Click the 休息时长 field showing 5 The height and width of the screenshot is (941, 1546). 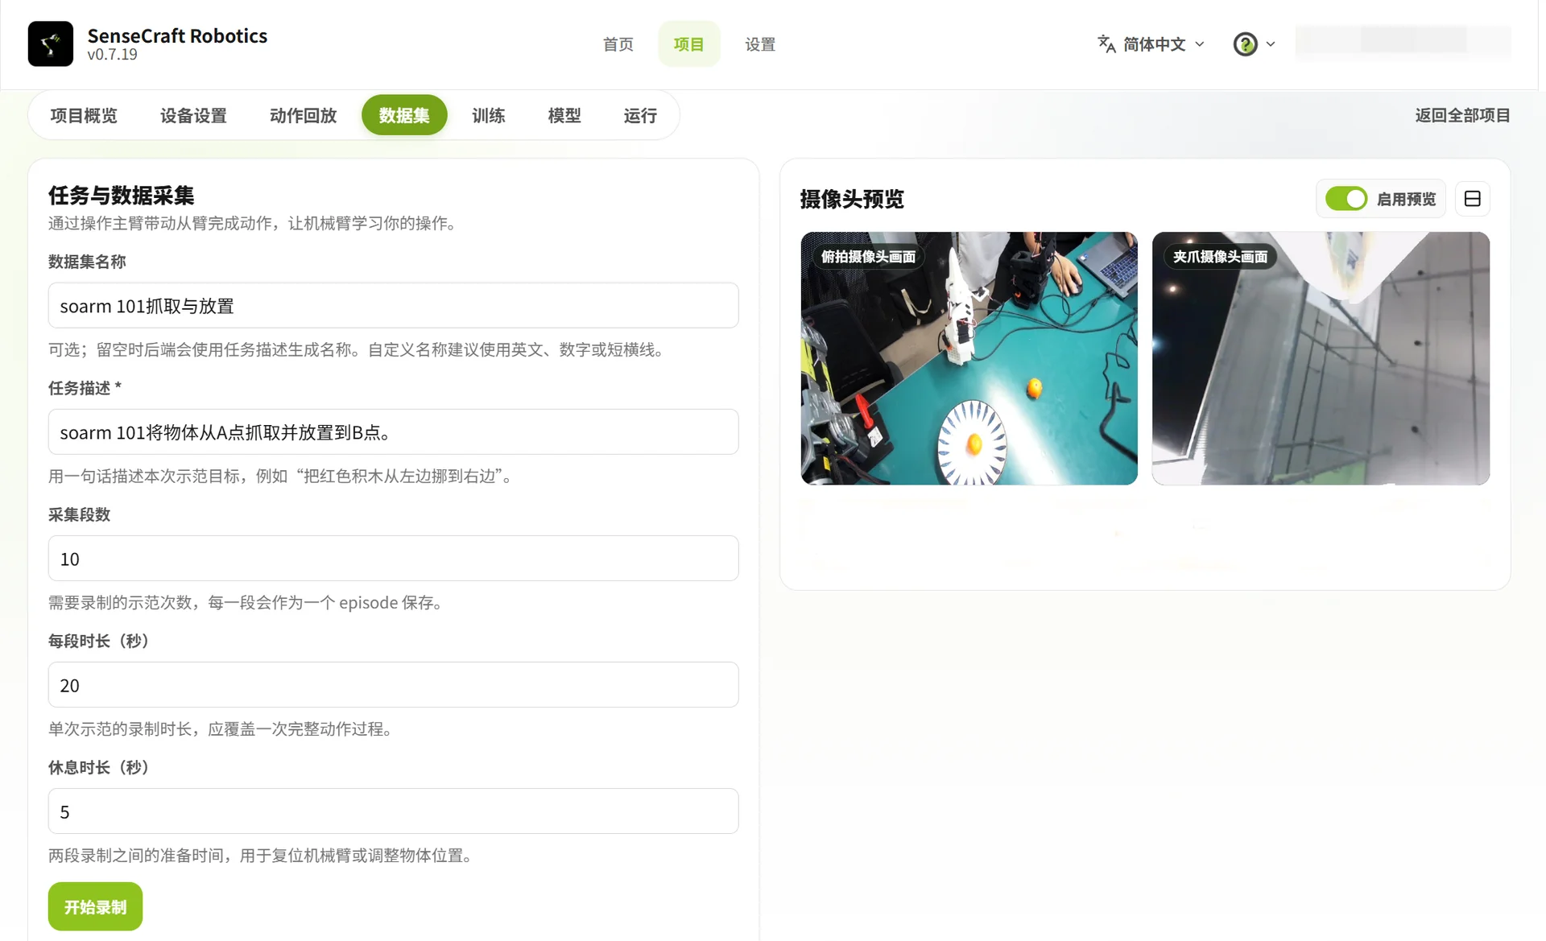tap(393, 811)
